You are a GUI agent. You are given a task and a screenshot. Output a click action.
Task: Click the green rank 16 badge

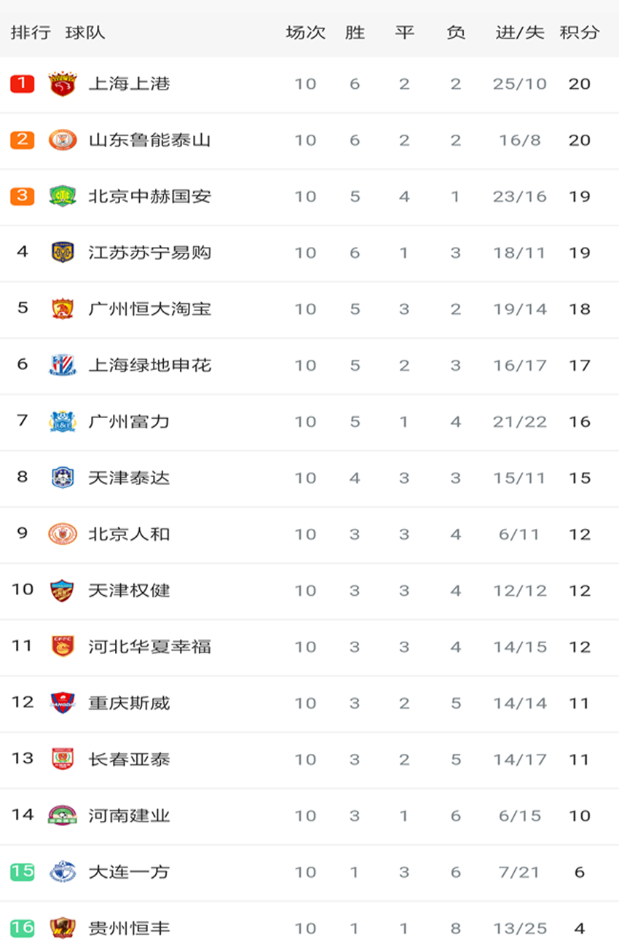tap(23, 927)
